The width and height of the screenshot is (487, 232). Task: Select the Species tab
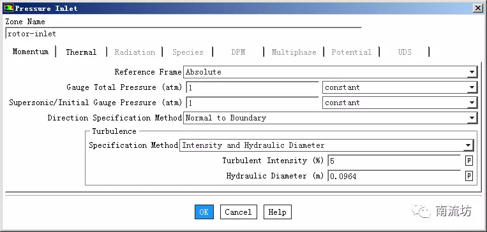(x=188, y=52)
